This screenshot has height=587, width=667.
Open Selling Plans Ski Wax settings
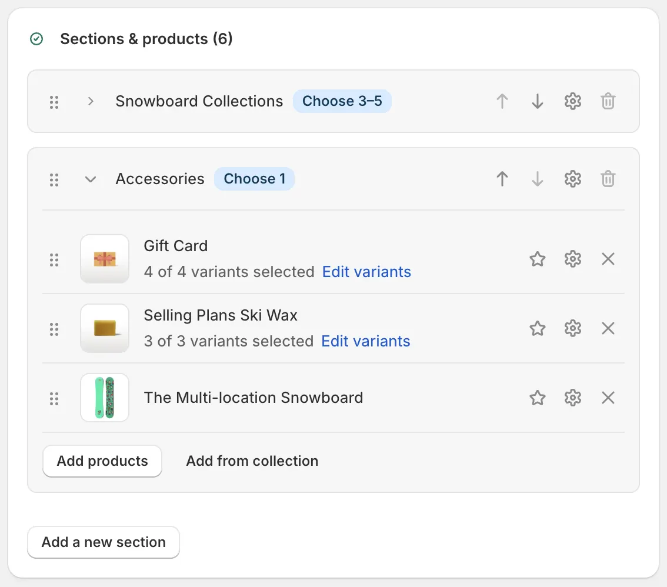click(x=572, y=328)
